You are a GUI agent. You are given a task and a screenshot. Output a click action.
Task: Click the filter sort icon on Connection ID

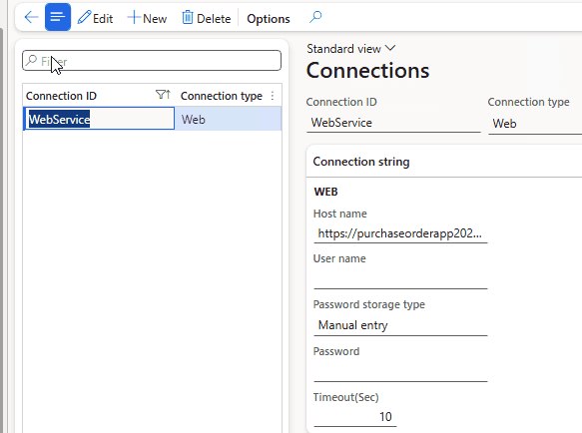pos(163,95)
